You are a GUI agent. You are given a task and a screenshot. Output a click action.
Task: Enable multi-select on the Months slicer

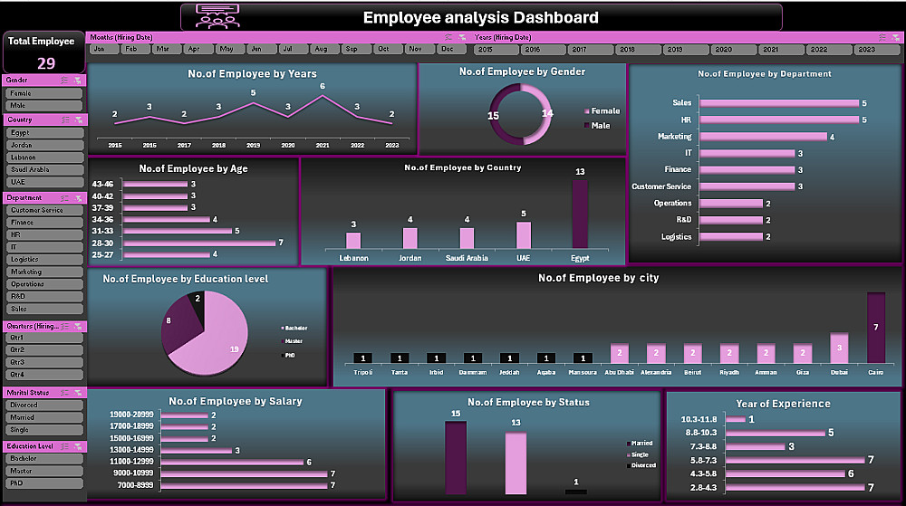[449, 37]
